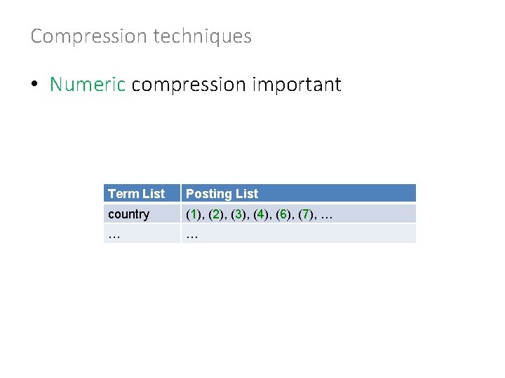Click posting entry (7) in country row

point(306,214)
